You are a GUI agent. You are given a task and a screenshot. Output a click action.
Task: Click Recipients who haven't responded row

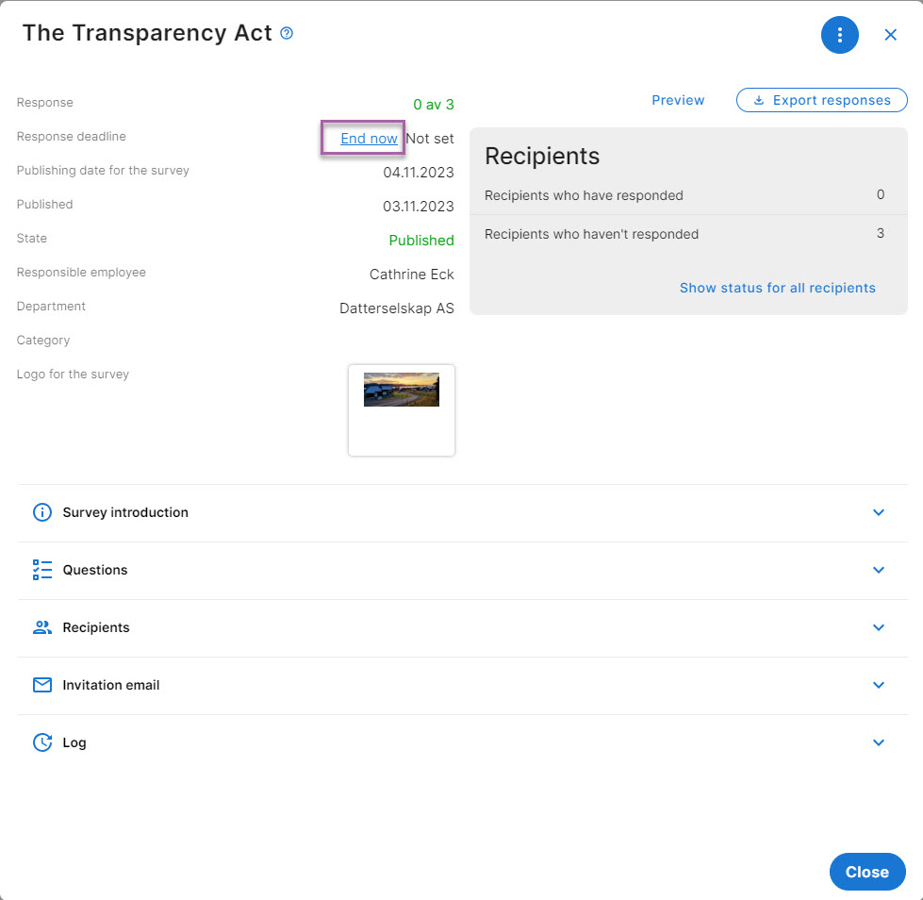688,234
